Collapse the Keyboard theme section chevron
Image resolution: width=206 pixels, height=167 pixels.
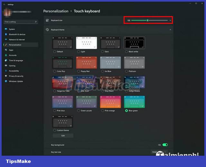[x=170, y=30]
